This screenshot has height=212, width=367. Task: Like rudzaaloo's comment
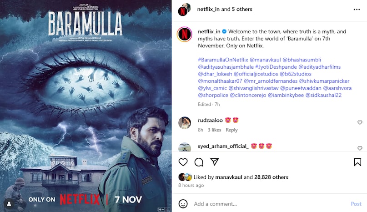[360, 122]
